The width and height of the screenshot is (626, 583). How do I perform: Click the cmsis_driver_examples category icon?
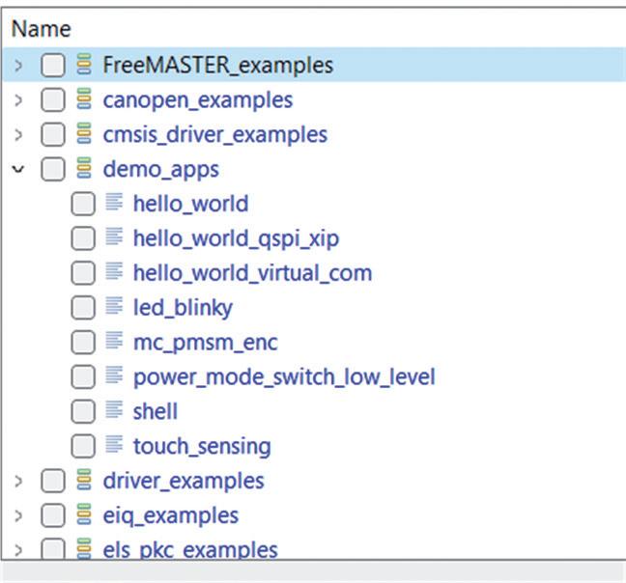pos(84,133)
